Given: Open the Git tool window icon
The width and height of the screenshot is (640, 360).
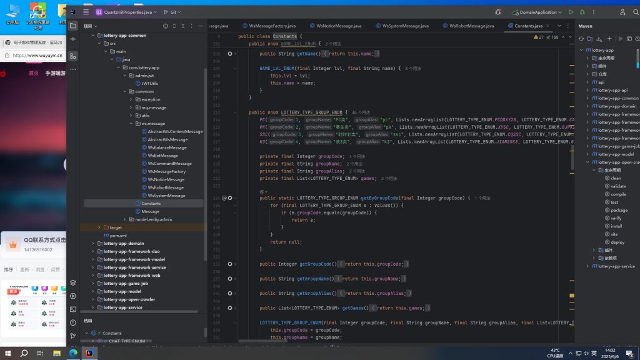Looking at the screenshot, I should point(73,336).
